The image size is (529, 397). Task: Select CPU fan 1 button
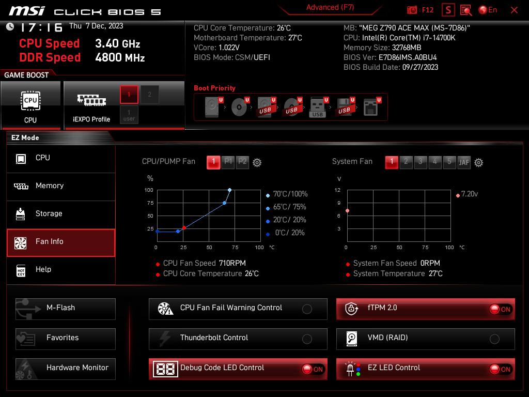(x=213, y=162)
